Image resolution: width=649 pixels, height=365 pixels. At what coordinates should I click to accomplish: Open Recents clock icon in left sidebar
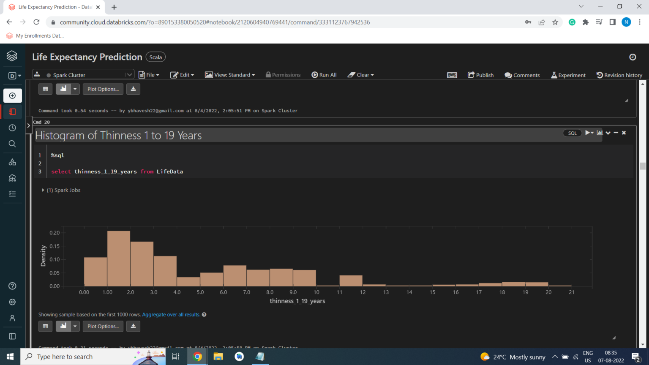point(12,128)
